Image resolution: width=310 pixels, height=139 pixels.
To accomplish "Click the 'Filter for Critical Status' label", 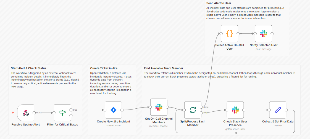I will [x=62, y=124].
